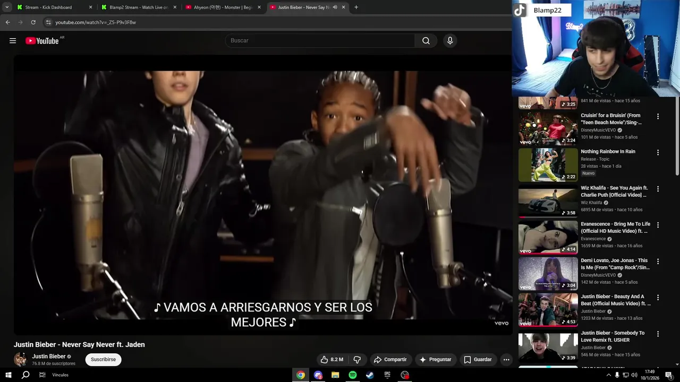Open the Windows notification center

pyautogui.click(x=668, y=375)
